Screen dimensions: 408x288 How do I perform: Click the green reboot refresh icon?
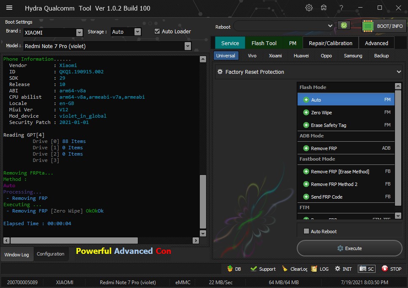coord(344,26)
